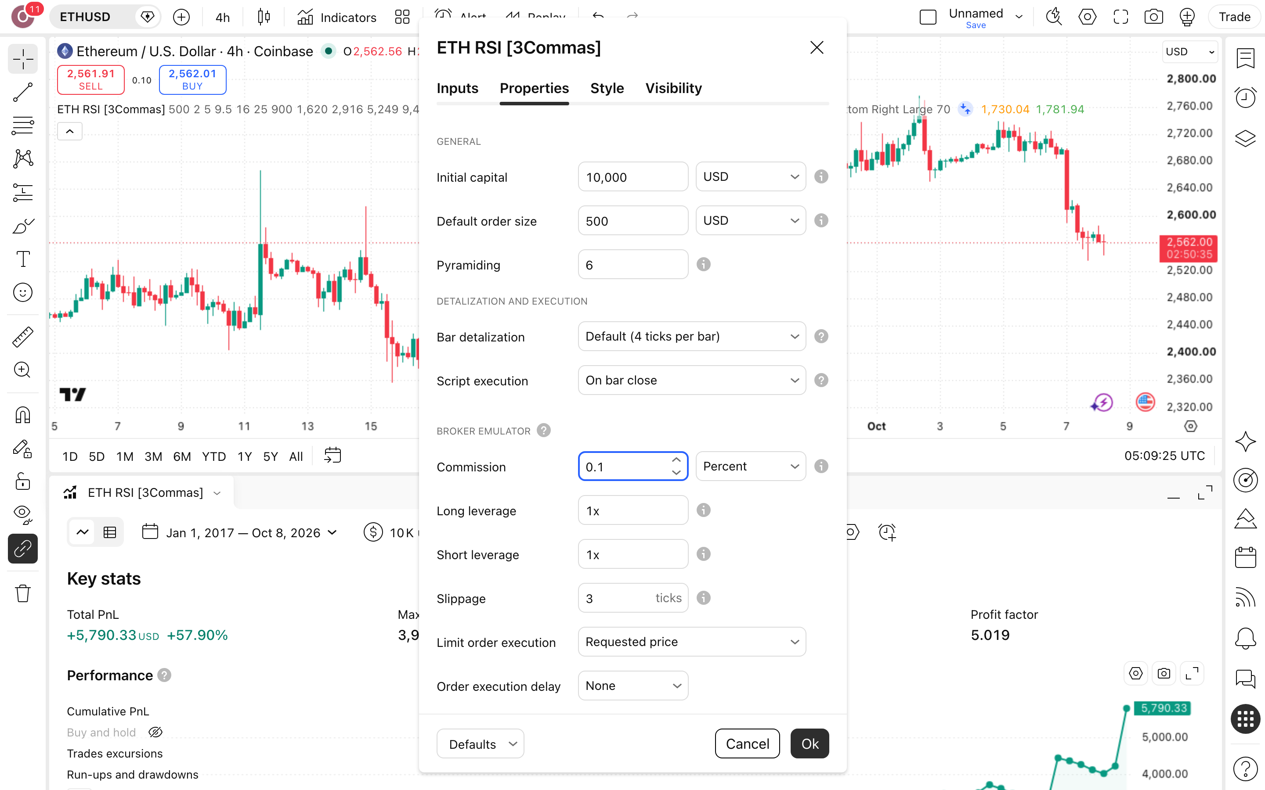
Task: Close the ETH RSI settings dialog
Action: point(817,47)
